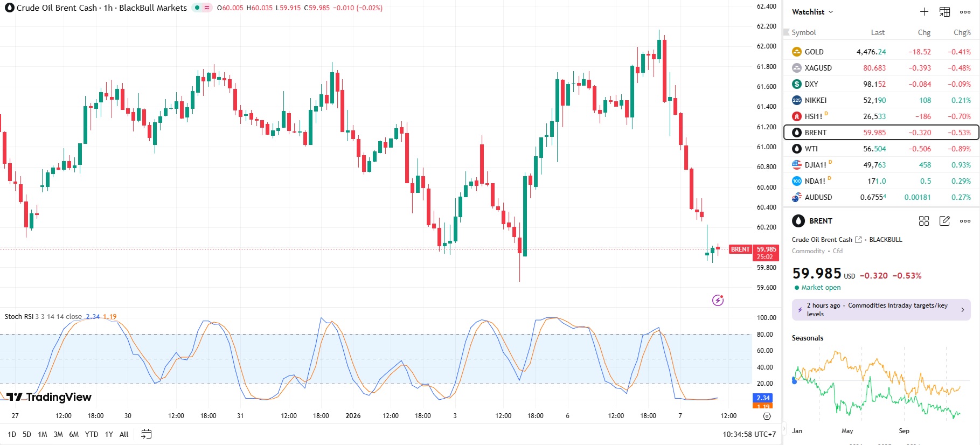Sort watchlist by Chg% column header
The image size is (980, 445).
click(x=962, y=32)
